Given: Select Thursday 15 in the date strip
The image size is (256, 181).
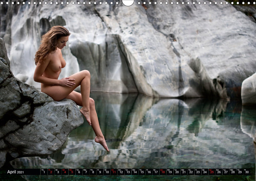Looking at the screenshot, I should pos(142,172).
